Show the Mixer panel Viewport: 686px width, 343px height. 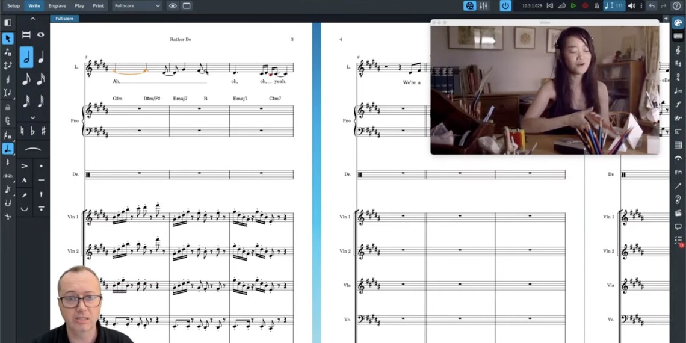point(483,6)
